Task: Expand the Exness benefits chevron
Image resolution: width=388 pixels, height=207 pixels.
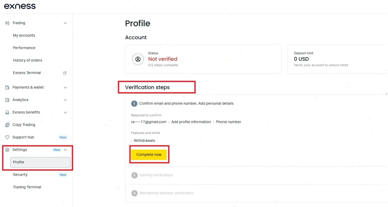Action: (65, 112)
